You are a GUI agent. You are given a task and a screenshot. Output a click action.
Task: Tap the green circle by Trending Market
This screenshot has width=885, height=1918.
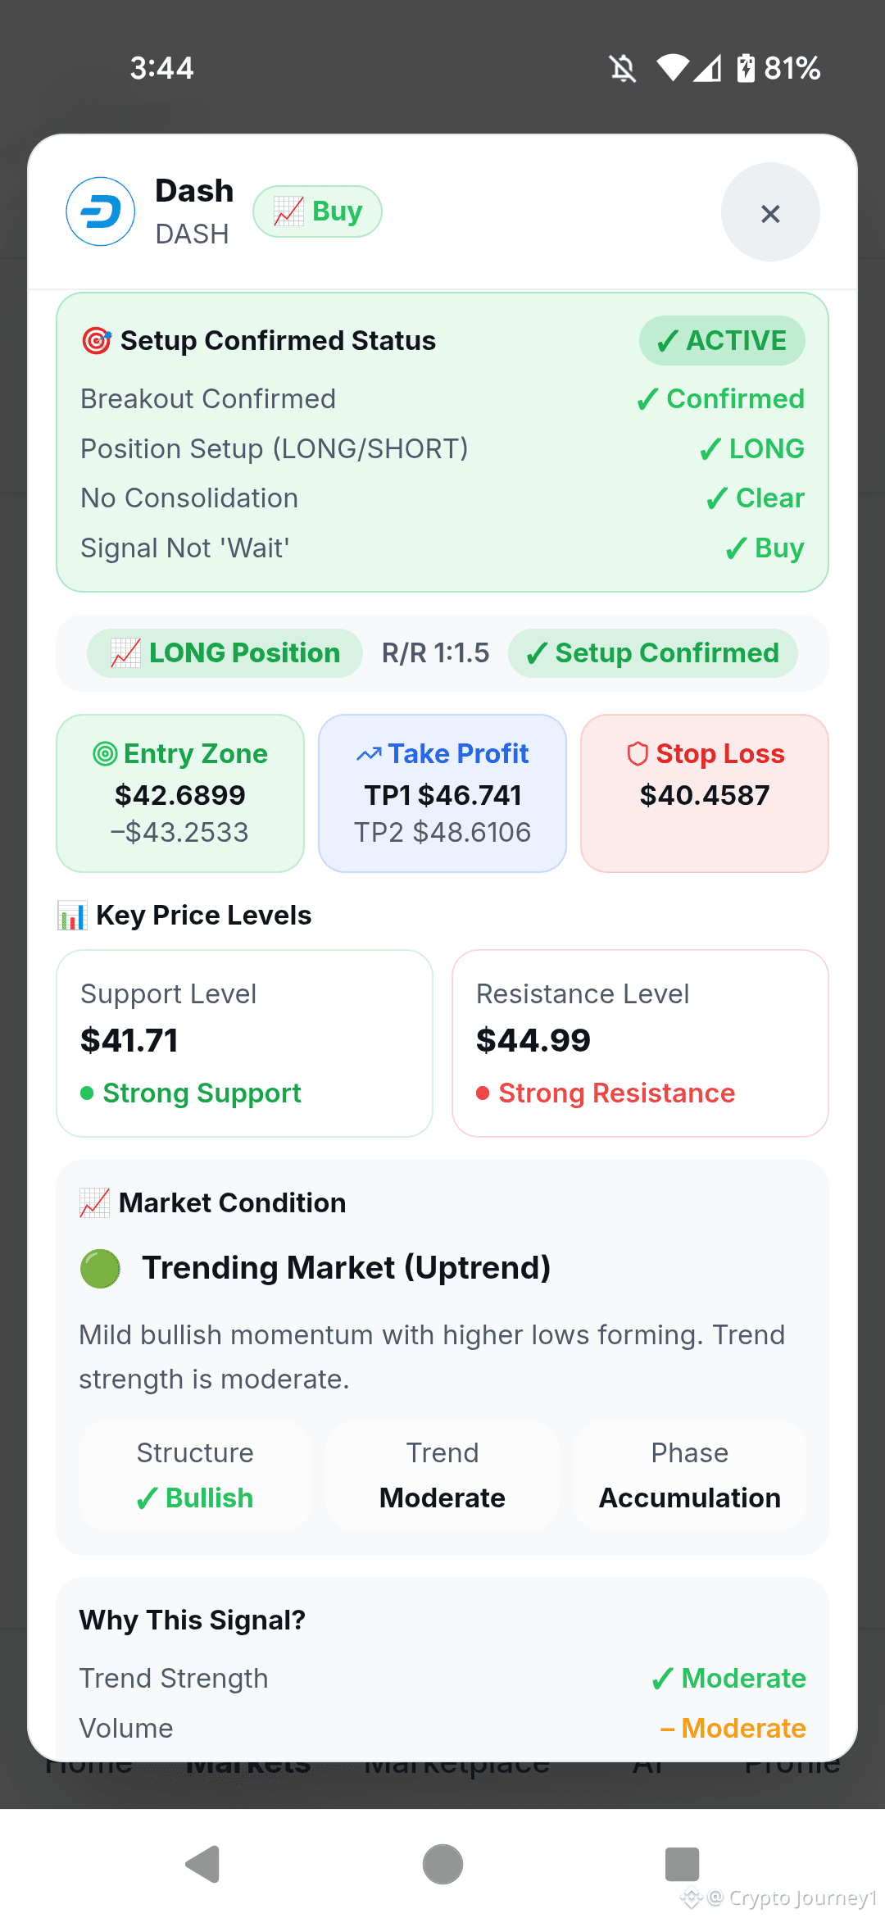coord(100,1268)
